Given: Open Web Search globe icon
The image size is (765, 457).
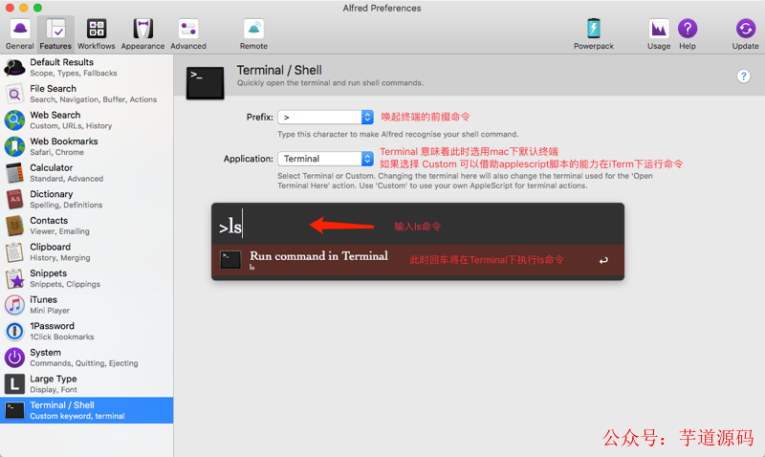Looking at the screenshot, I should click(14, 120).
